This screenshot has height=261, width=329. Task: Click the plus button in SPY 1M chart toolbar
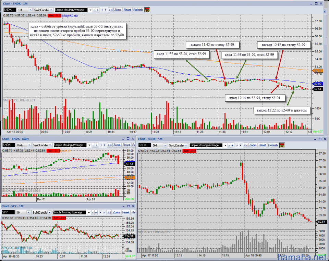[x=96, y=213]
